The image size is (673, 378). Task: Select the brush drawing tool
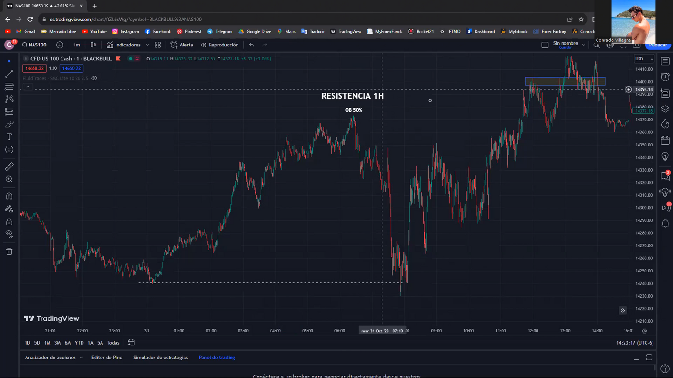[9, 125]
